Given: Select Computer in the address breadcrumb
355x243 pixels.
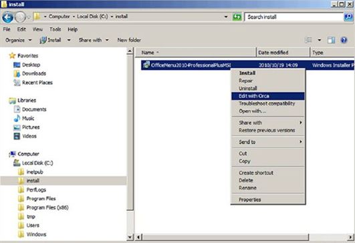Looking at the screenshot, I should [x=60, y=17].
